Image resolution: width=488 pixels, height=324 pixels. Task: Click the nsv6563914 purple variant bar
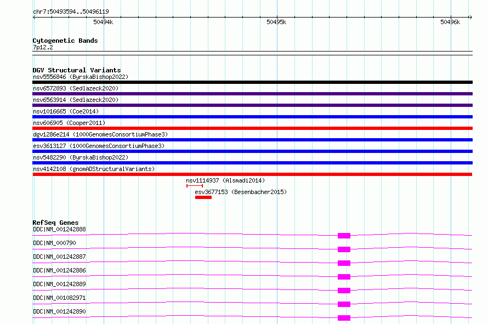coord(252,105)
